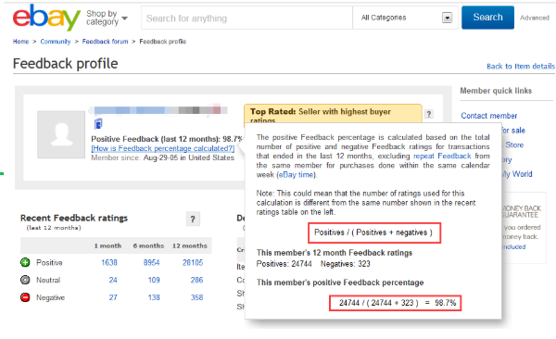Viewport: 556px width, 339px height.
Task: Open 6 months negative count 138
Action: point(154,297)
